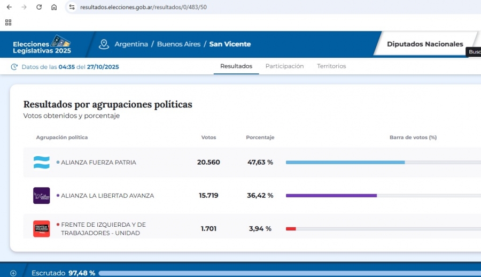Image resolution: width=481 pixels, height=277 pixels.
Task: Expand the Escrutado bar with plus icon
Action: [x=13, y=273]
